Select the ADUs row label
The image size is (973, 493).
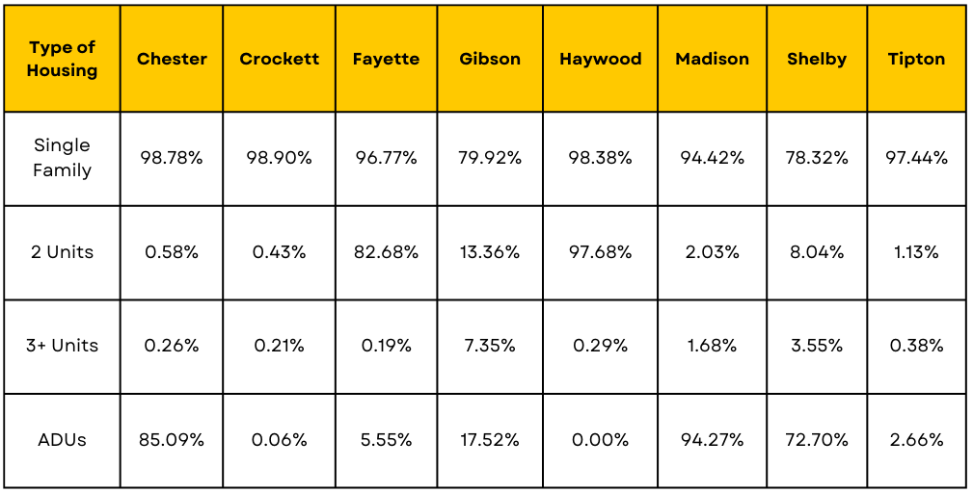click(x=63, y=440)
